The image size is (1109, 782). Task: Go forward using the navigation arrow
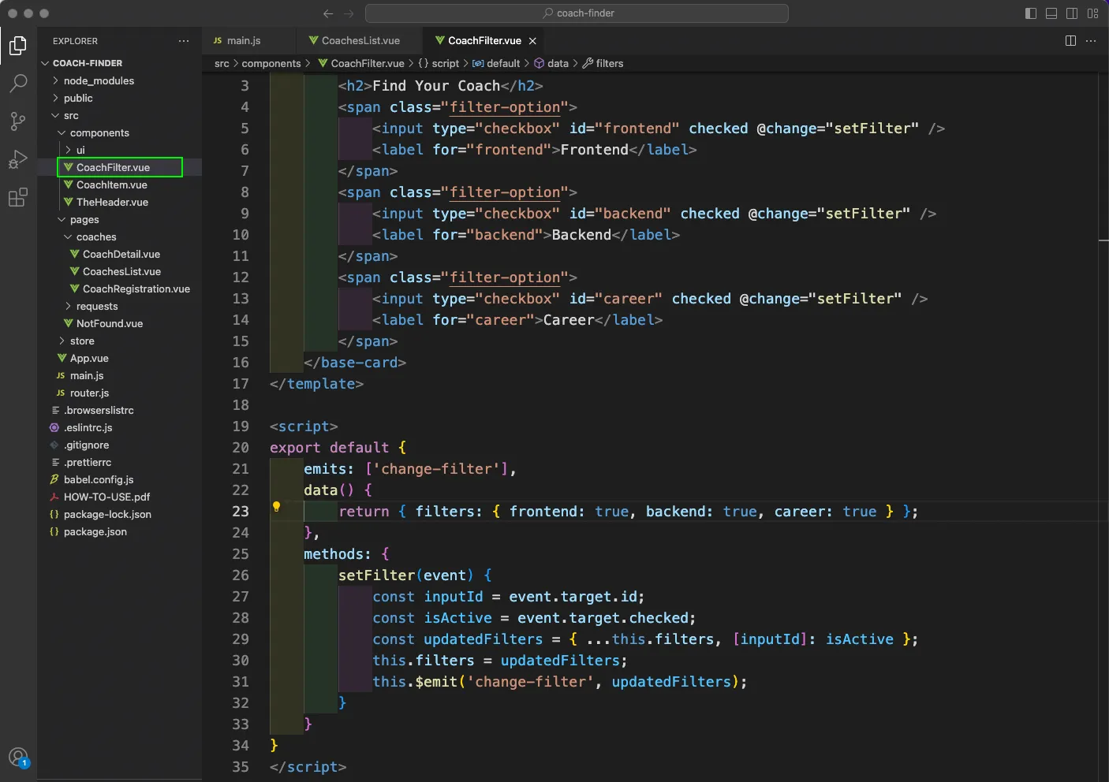point(349,13)
